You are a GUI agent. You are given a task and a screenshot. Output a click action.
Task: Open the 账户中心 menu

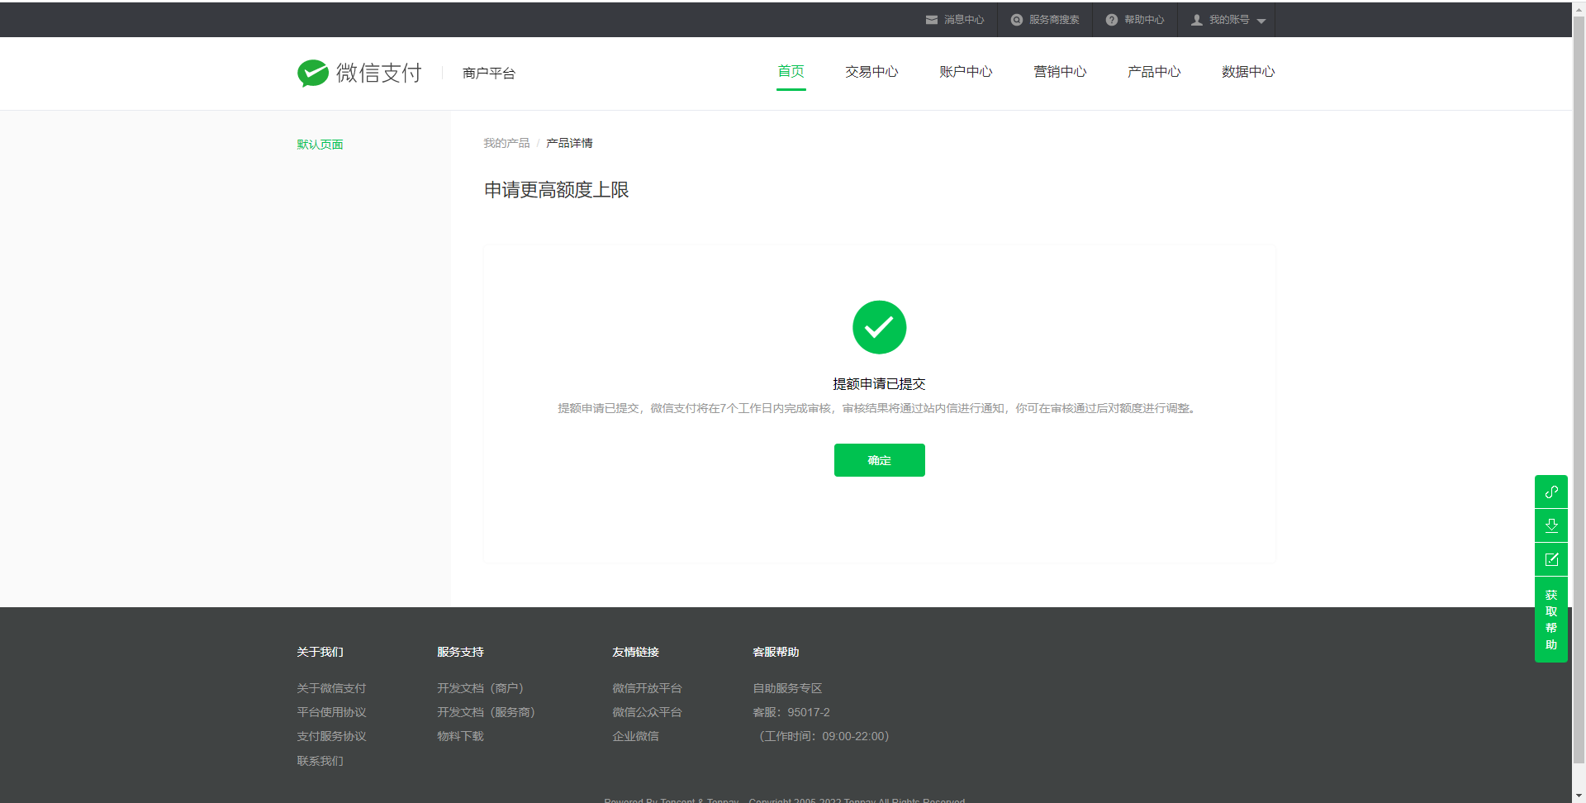(x=966, y=72)
